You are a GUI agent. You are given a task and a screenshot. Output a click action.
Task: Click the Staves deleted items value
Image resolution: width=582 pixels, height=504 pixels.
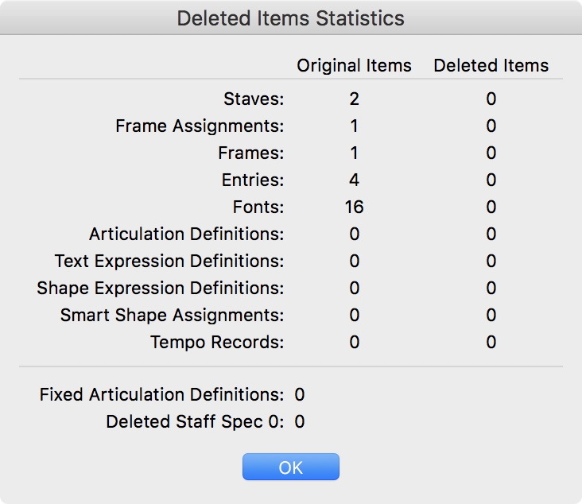pos(491,99)
